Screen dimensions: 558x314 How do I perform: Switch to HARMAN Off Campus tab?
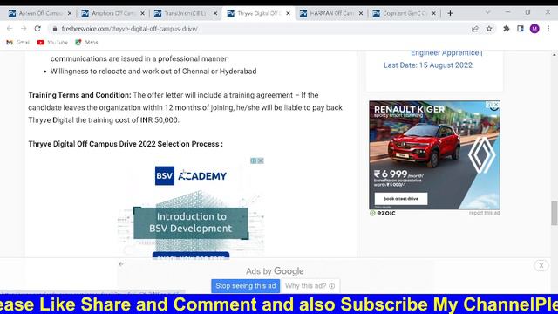click(x=331, y=13)
